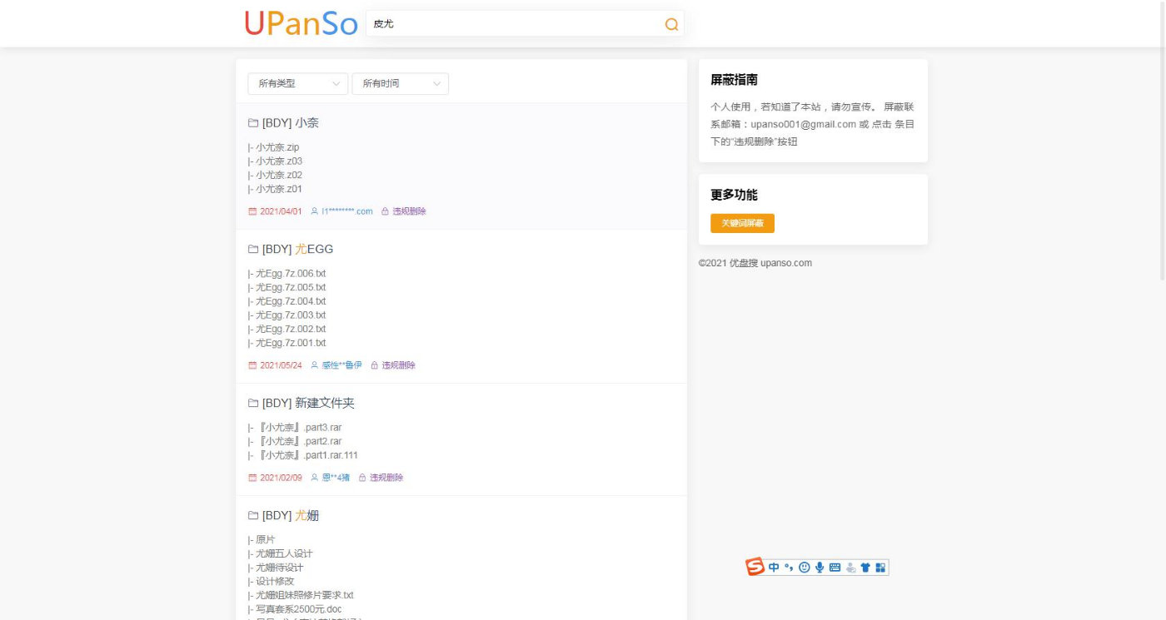Image resolution: width=1166 pixels, height=620 pixels.
Task: Expand the 所有类型 type filter dropdown
Action: [x=298, y=84]
